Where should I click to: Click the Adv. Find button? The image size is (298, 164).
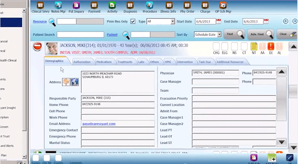tap(261, 34)
